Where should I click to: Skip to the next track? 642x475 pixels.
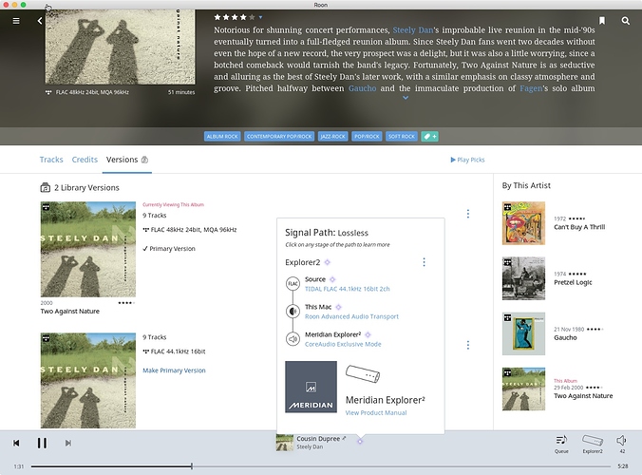68,443
